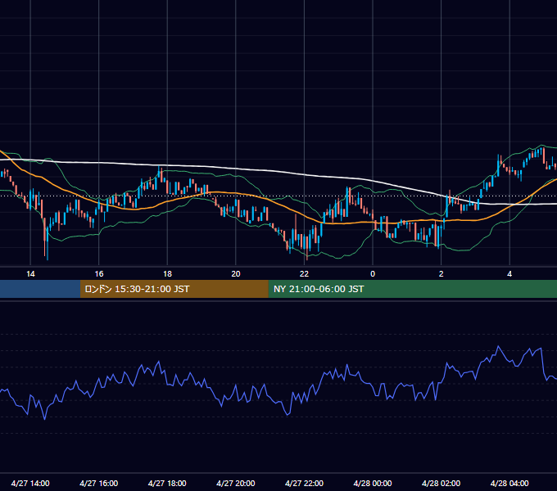
Task: Click the hour label 18 on price chart axis
Action: coord(167,274)
